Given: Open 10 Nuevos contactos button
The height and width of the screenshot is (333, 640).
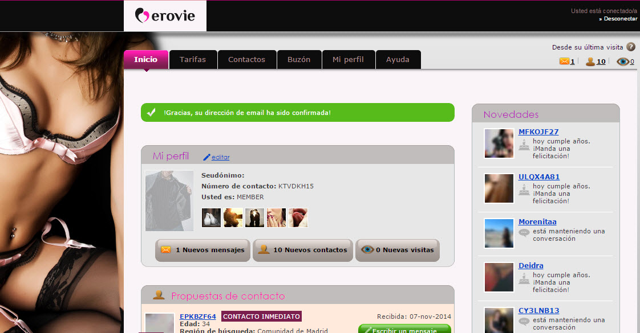Looking at the screenshot, I should point(302,250).
